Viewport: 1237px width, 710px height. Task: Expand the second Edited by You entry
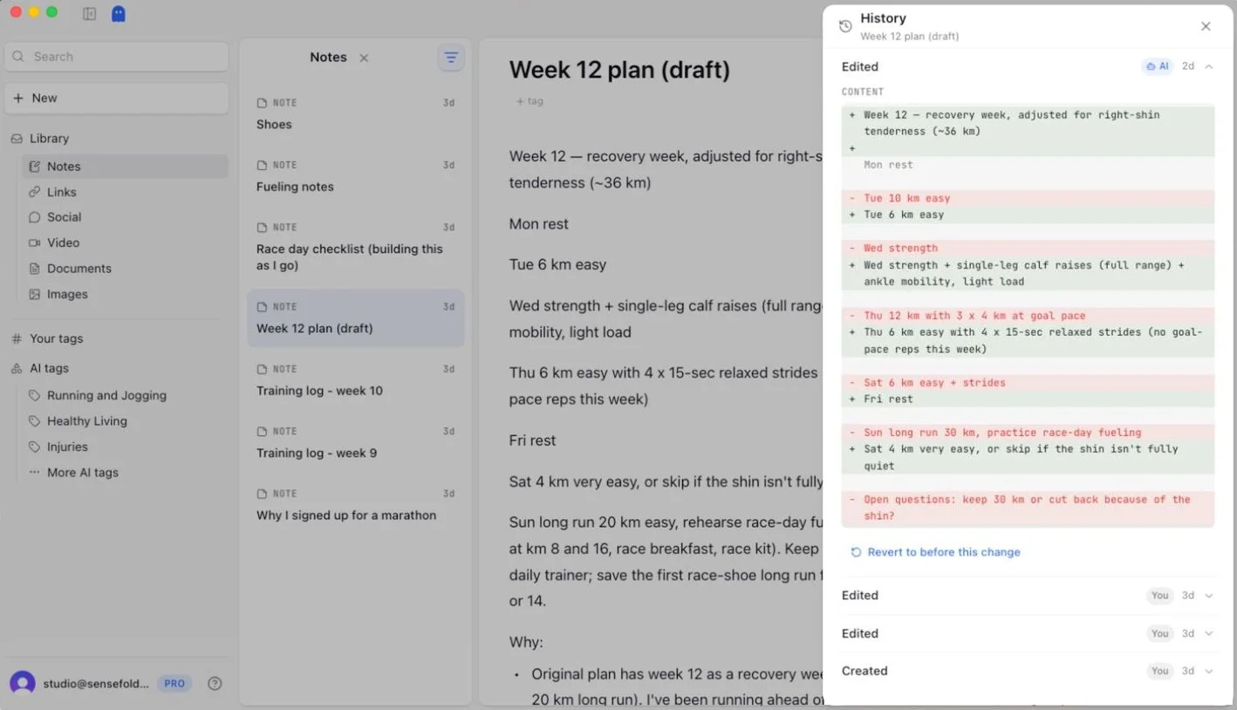(1028, 634)
